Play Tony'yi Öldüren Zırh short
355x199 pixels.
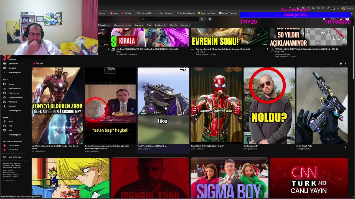(x=57, y=106)
